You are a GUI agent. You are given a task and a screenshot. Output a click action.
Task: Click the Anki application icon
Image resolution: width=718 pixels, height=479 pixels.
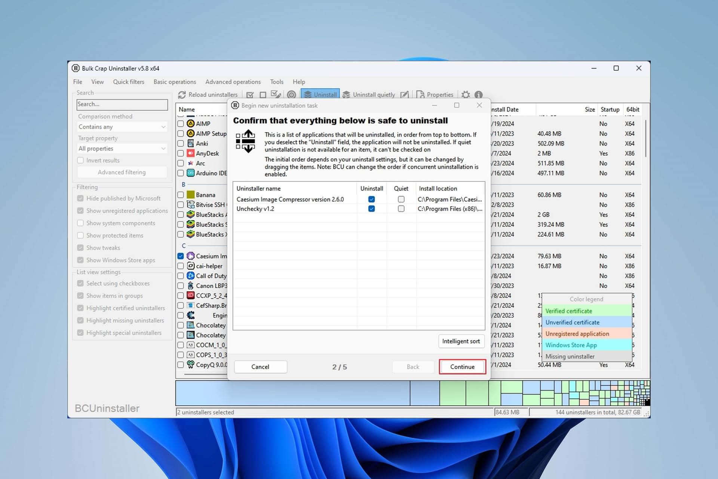click(191, 143)
